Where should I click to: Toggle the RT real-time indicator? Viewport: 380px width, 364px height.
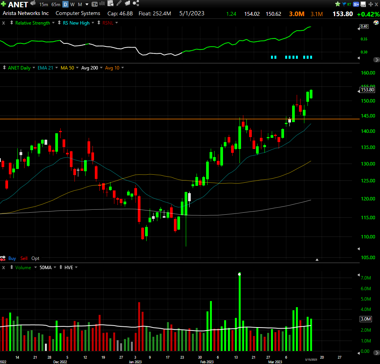[x=349, y=4]
